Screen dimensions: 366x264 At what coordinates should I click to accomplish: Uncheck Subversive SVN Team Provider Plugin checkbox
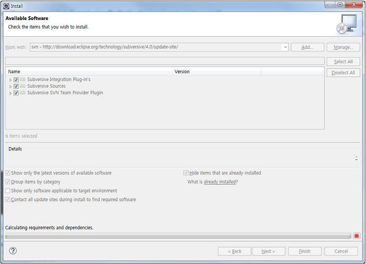[x=16, y=93]
